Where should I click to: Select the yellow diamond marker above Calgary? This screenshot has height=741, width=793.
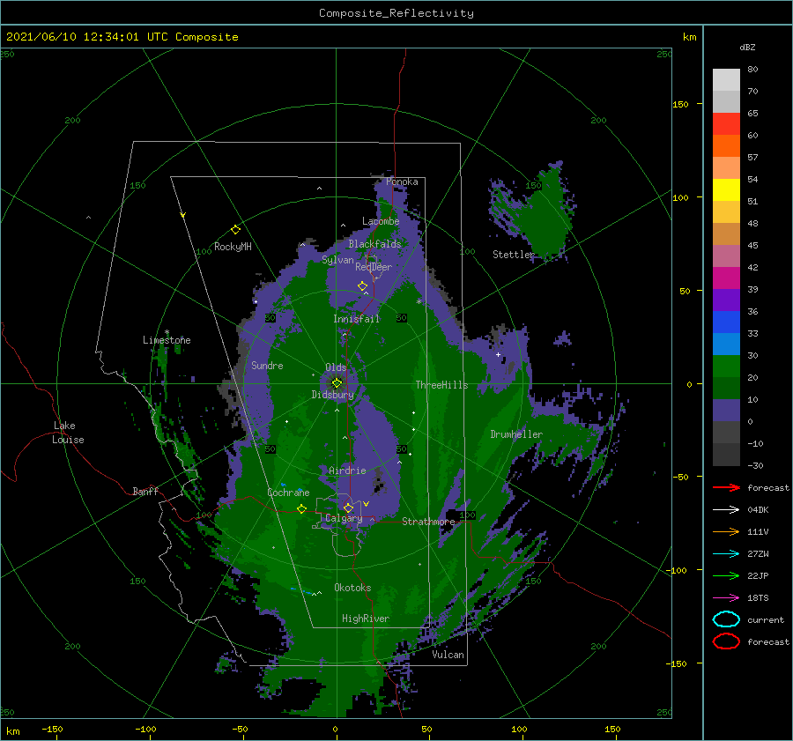coord(348,508)
